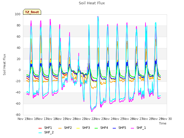Click the Nov 26 x-axis tick label
This screenshot has height=138, width=184.
(129, 119)
